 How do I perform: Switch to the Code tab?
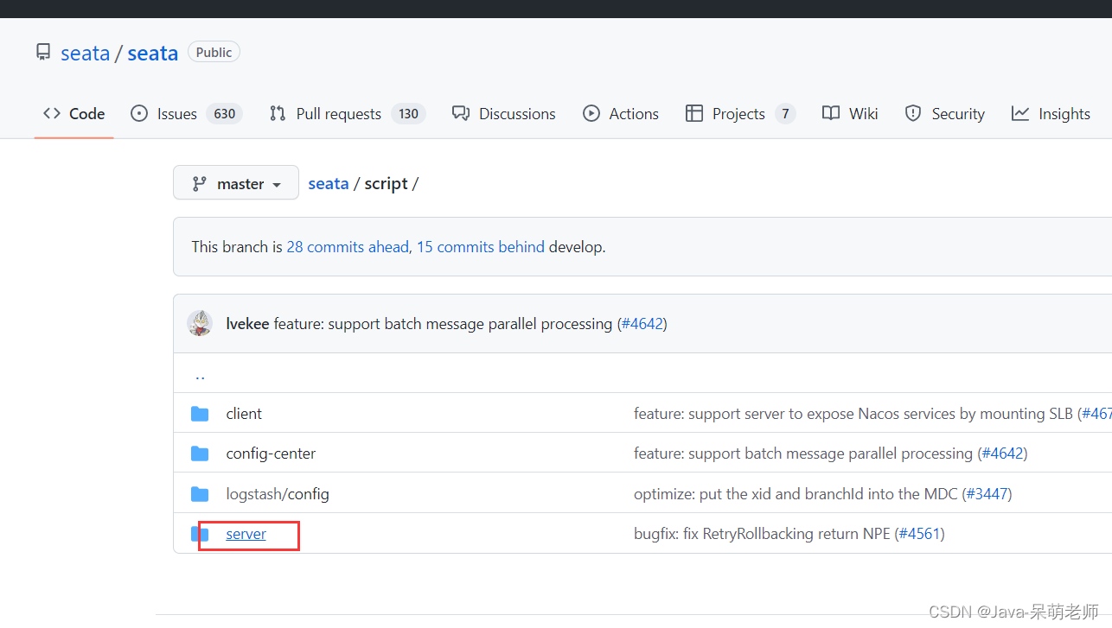73,113
